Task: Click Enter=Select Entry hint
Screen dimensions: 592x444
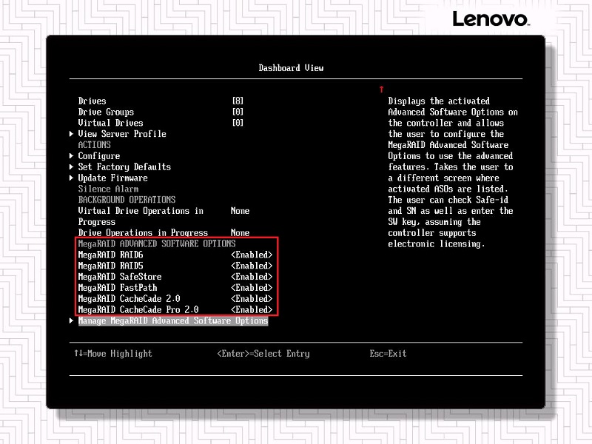Action: coord(263,354)
